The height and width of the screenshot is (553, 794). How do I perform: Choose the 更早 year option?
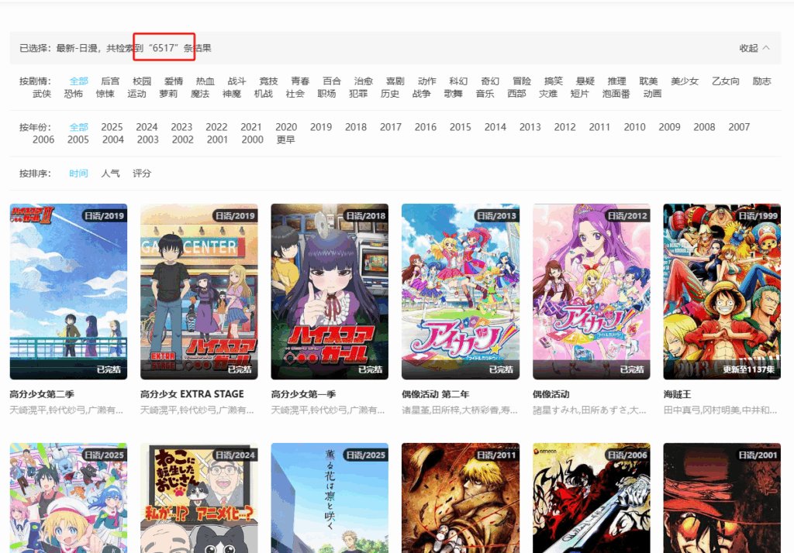(285, 139)
